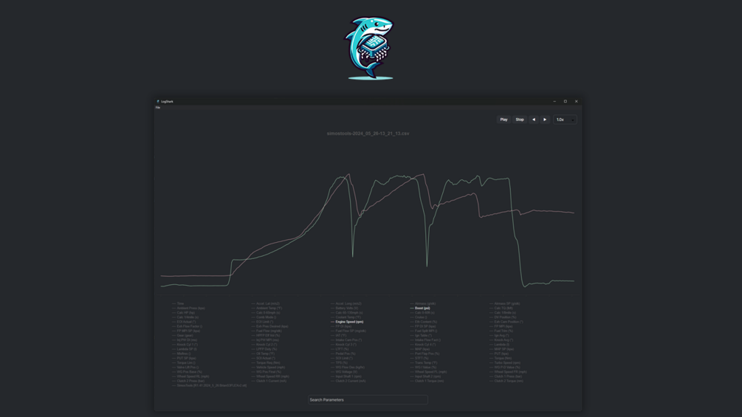Select the Turbo Speed (rpm) parameter
Image resolution: width=742 pixels, height=417 pixels.
coord(505,362)
